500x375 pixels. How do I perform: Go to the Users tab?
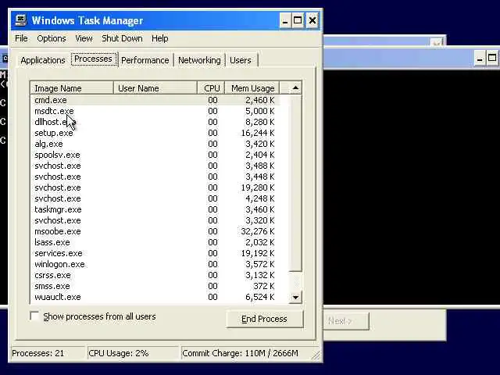click(x=241, y=60)
